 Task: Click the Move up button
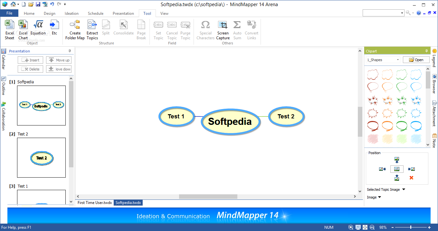[59, 60]
